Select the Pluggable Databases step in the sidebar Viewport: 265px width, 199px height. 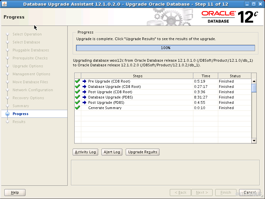[x=31, y=50]
